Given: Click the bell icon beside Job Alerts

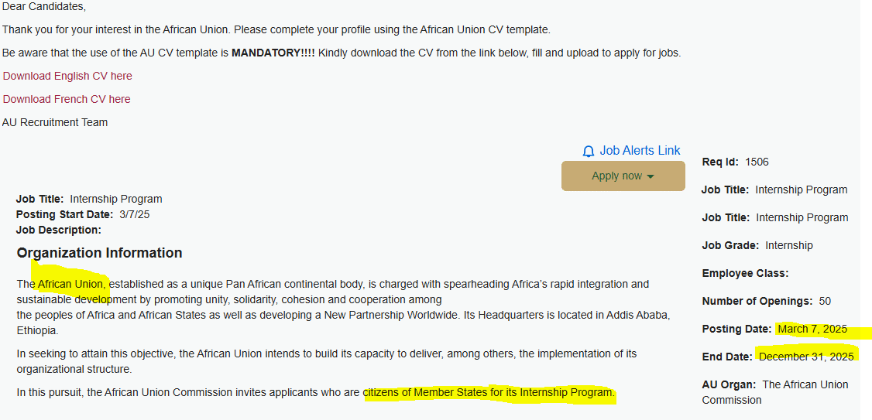Looking at the screenshot, I should point(589,152).
